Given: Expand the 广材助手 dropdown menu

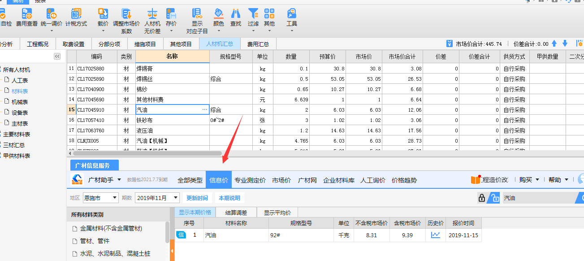Looking at the screenshot, I should pos(119,180).
